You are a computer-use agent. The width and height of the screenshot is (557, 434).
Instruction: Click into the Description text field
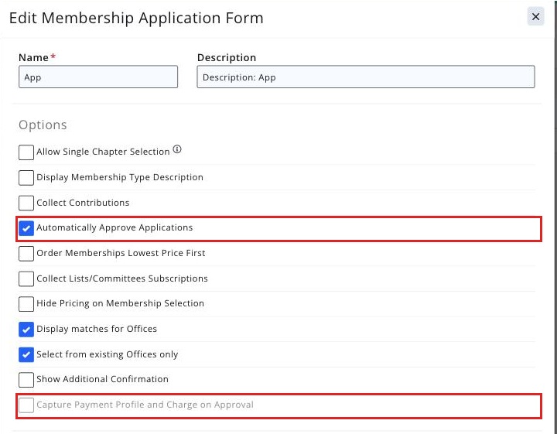point(366,77)
